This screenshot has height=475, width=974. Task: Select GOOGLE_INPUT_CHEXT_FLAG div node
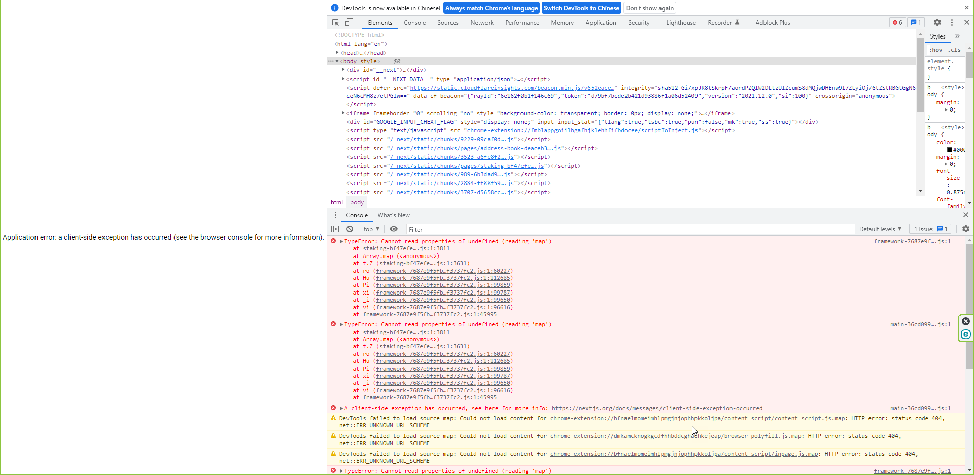[x=582, y=122]
